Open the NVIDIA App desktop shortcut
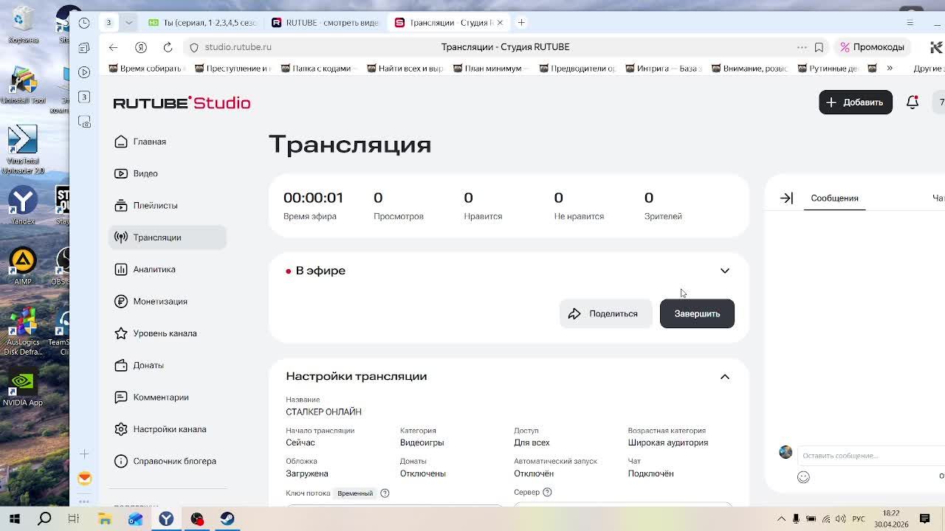Viewport: 945px width, 531px height. coord(23,388)
